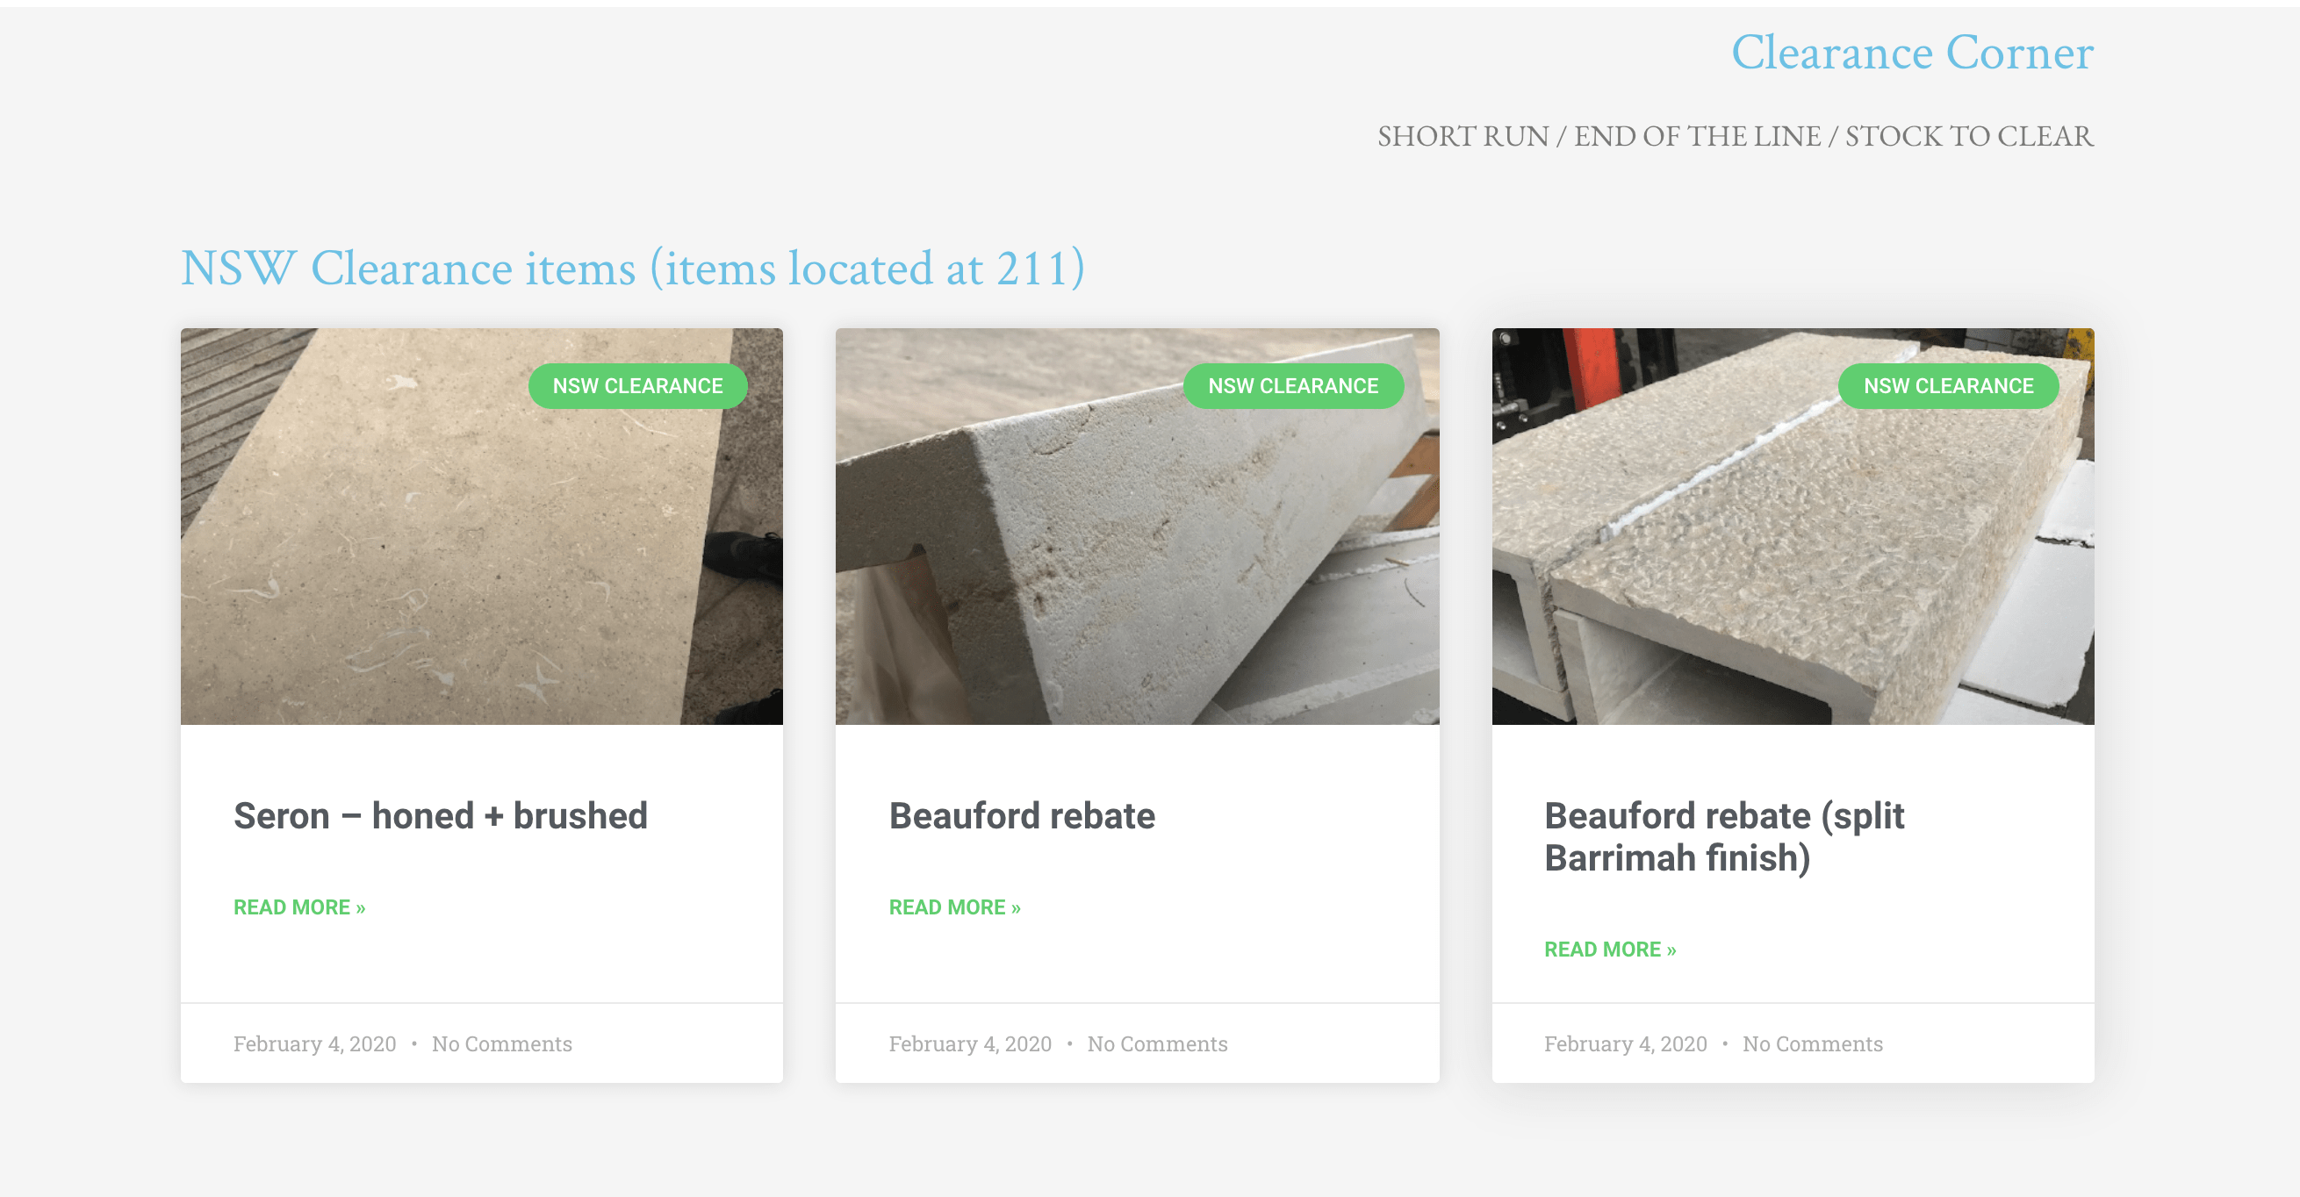Click 'No Comments' under split Barrimah card
Viewport: 2300px width, 1197px height.
(1813, 1043)
